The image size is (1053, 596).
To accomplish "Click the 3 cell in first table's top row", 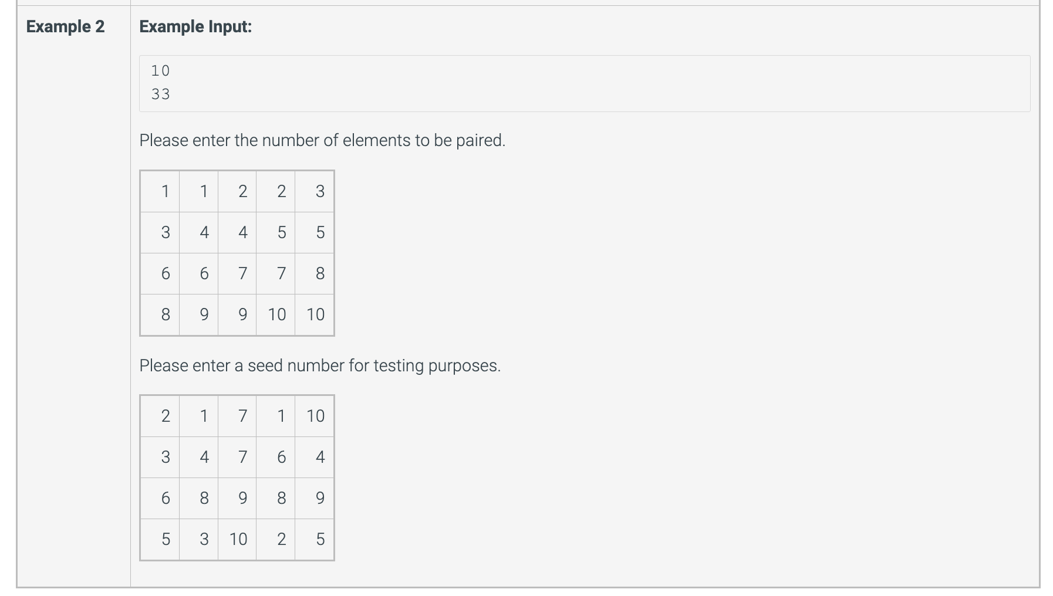I will pos(315,192).
